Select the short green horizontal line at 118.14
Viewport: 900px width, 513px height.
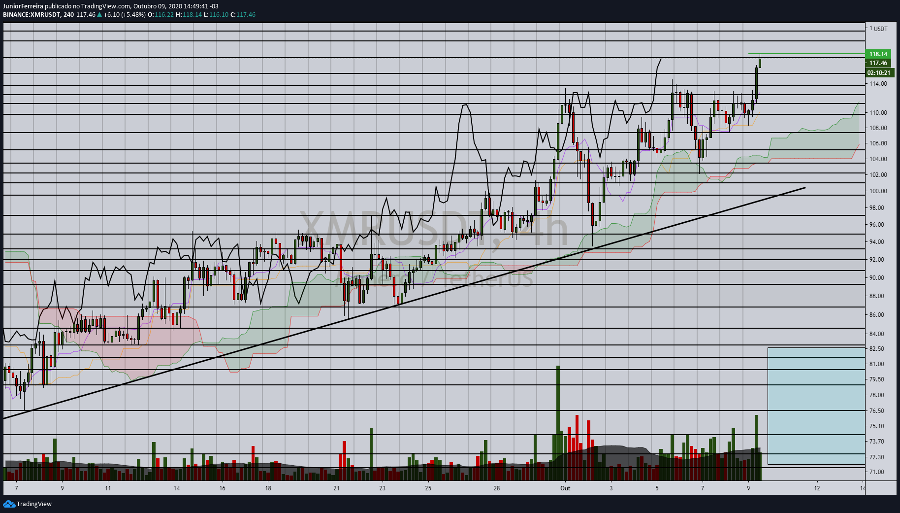[806, 54]
